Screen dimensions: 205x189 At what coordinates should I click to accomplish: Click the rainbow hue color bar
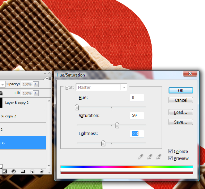click(x=127, y=167)
